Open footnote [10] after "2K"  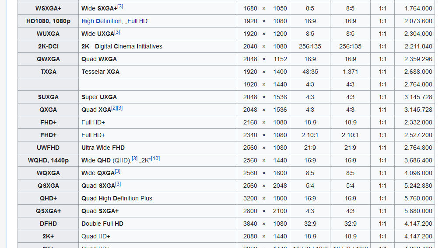155,158
